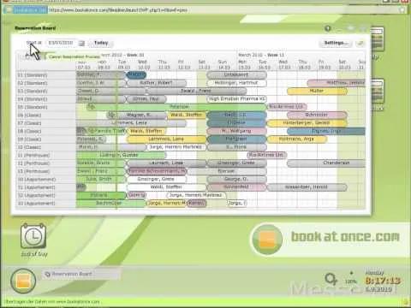Viewport: 411px width, 308px height.
Task: Select the Kirchenfeld pink reservation
Action: point(236,187)
